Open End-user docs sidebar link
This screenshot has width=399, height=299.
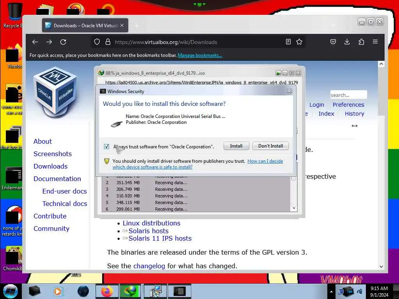click(64, 191)
